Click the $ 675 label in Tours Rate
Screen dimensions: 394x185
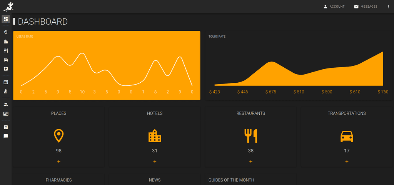coord(270,92)
